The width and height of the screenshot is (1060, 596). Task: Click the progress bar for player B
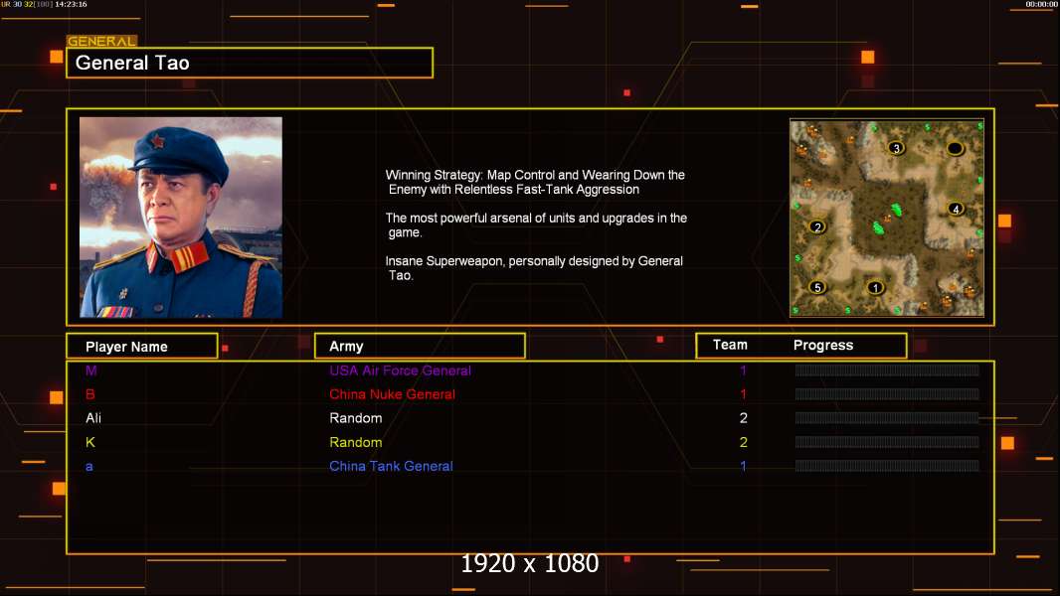pyautogui.click(x=887, y=394)
